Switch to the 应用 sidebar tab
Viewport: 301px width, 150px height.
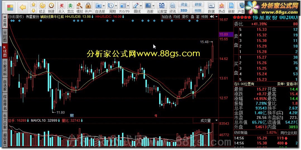point(4,22)
